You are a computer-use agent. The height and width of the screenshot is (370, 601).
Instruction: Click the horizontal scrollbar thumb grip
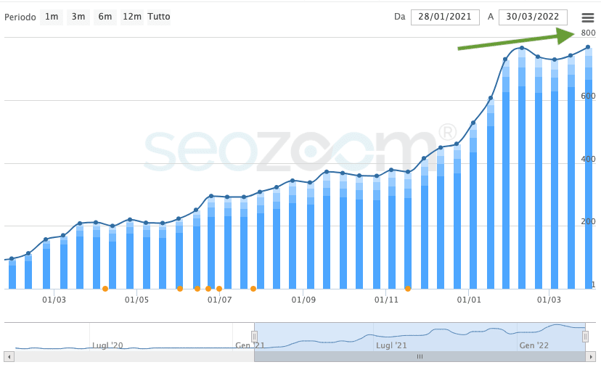tap(419, 357)
